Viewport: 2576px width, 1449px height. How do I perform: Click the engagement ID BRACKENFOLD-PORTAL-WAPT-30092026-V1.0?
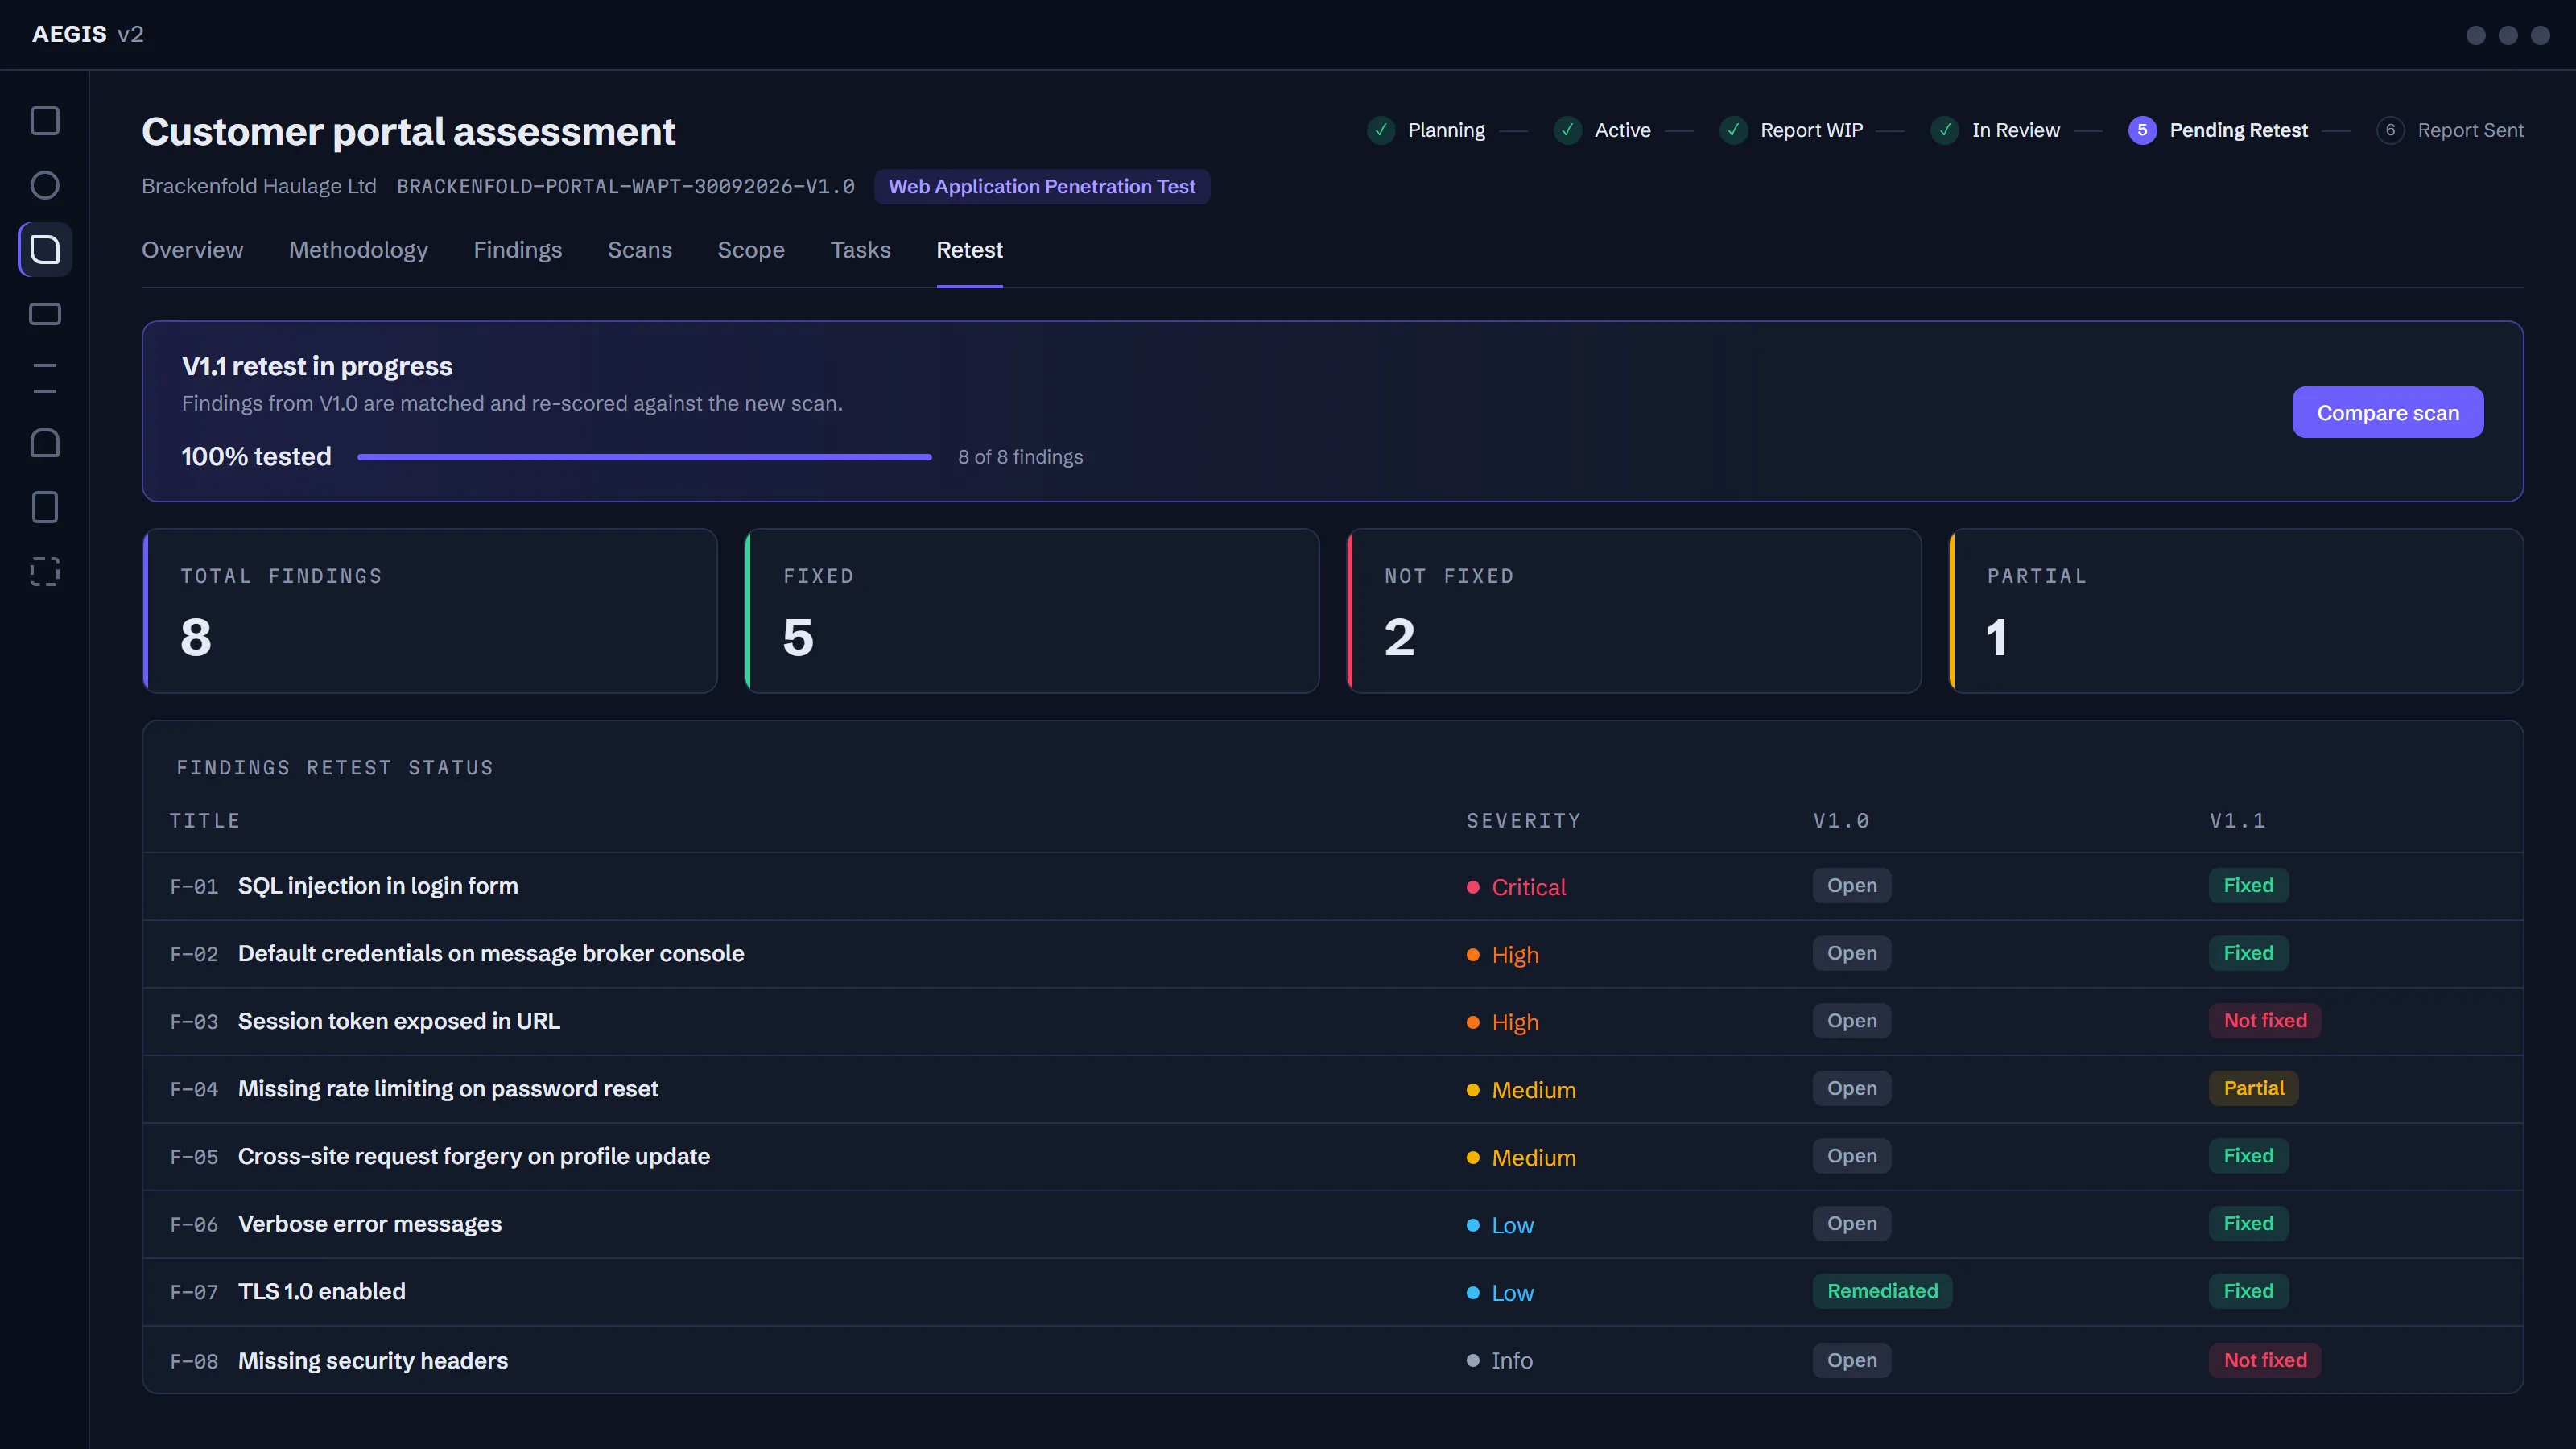tap(625, 187)
